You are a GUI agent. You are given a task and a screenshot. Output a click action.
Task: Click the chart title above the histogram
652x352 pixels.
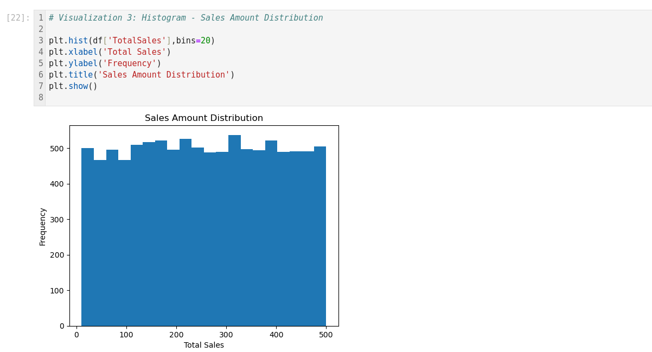coord(204,118)
